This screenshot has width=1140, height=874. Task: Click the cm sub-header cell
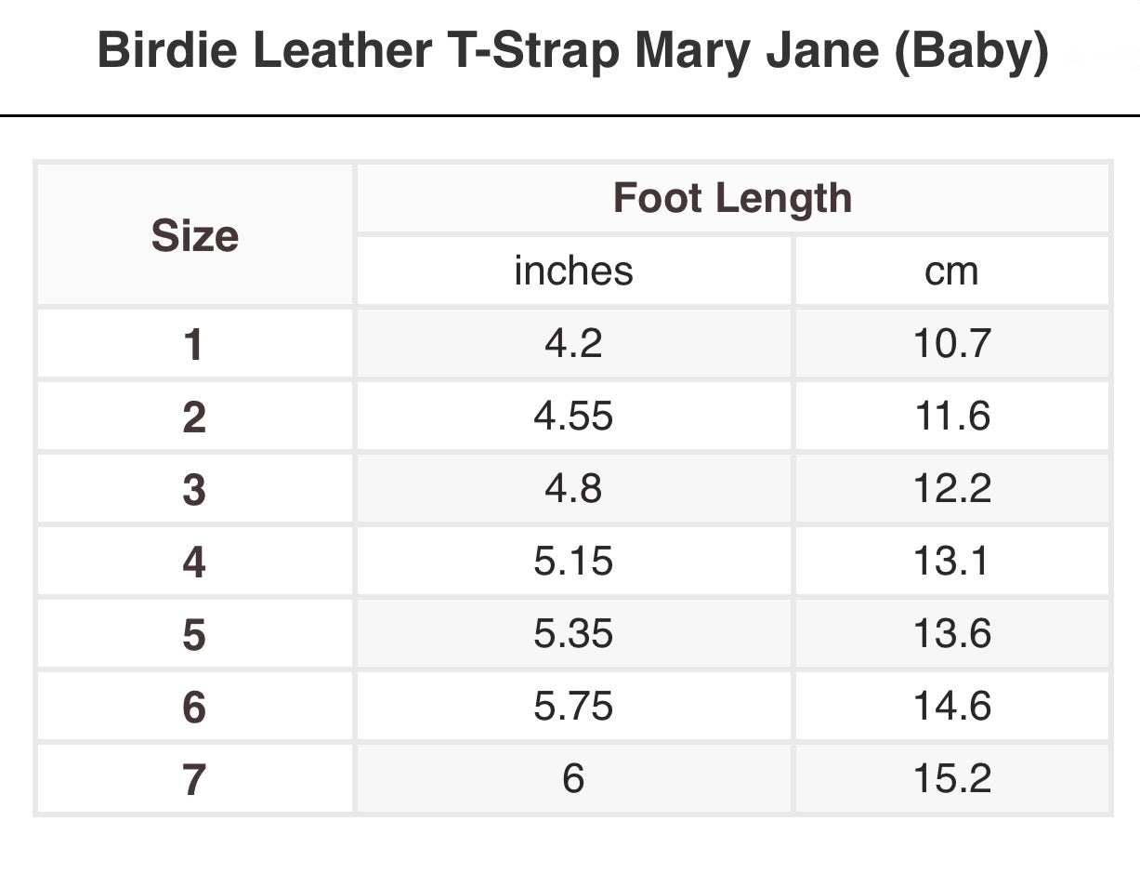coord(951,271)
